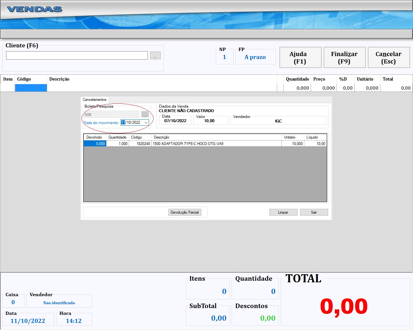Click the Devolvido cell showing 0,000
The width and height of the screenshot is (413, 330).
(x=95, y=144)
